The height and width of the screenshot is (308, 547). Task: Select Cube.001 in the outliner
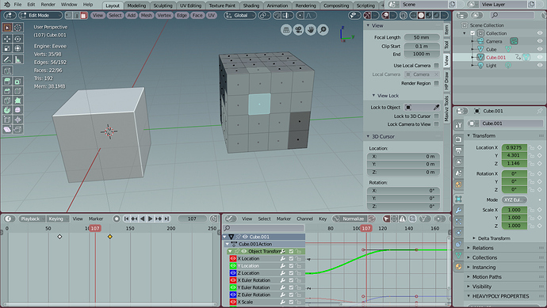pyautogui.click(x=495, y=58)
